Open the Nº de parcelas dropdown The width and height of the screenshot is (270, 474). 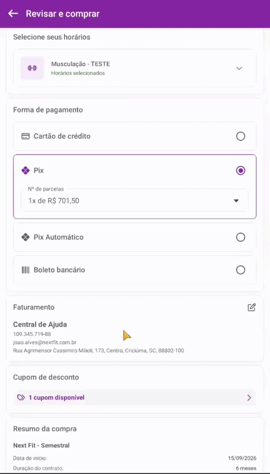[x=134, y=200]
